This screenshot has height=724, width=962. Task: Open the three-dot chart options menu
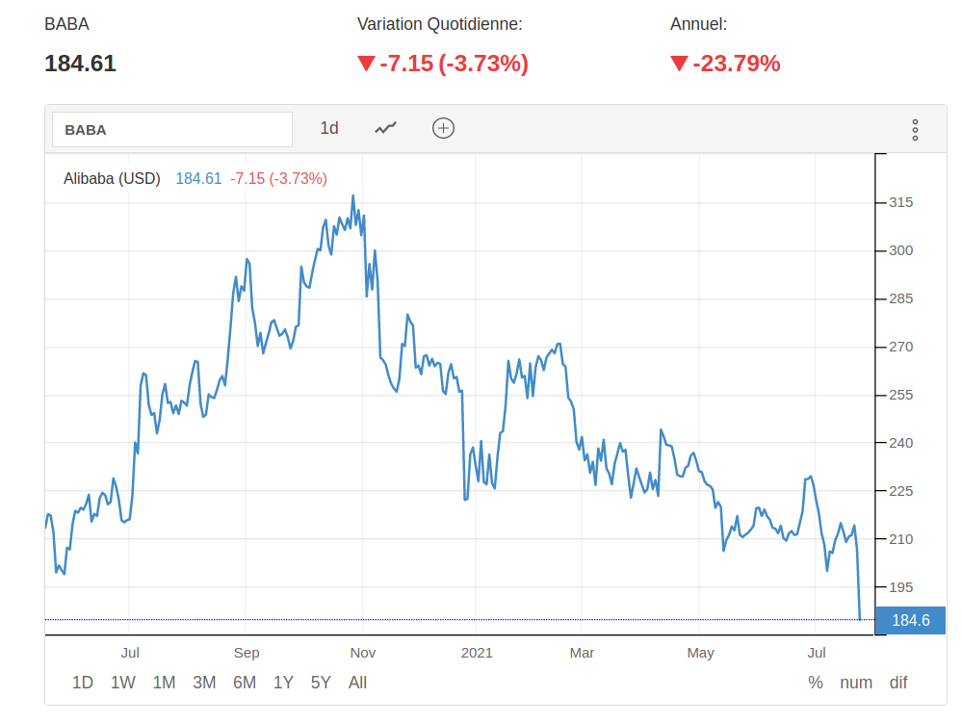click(915, 130)
